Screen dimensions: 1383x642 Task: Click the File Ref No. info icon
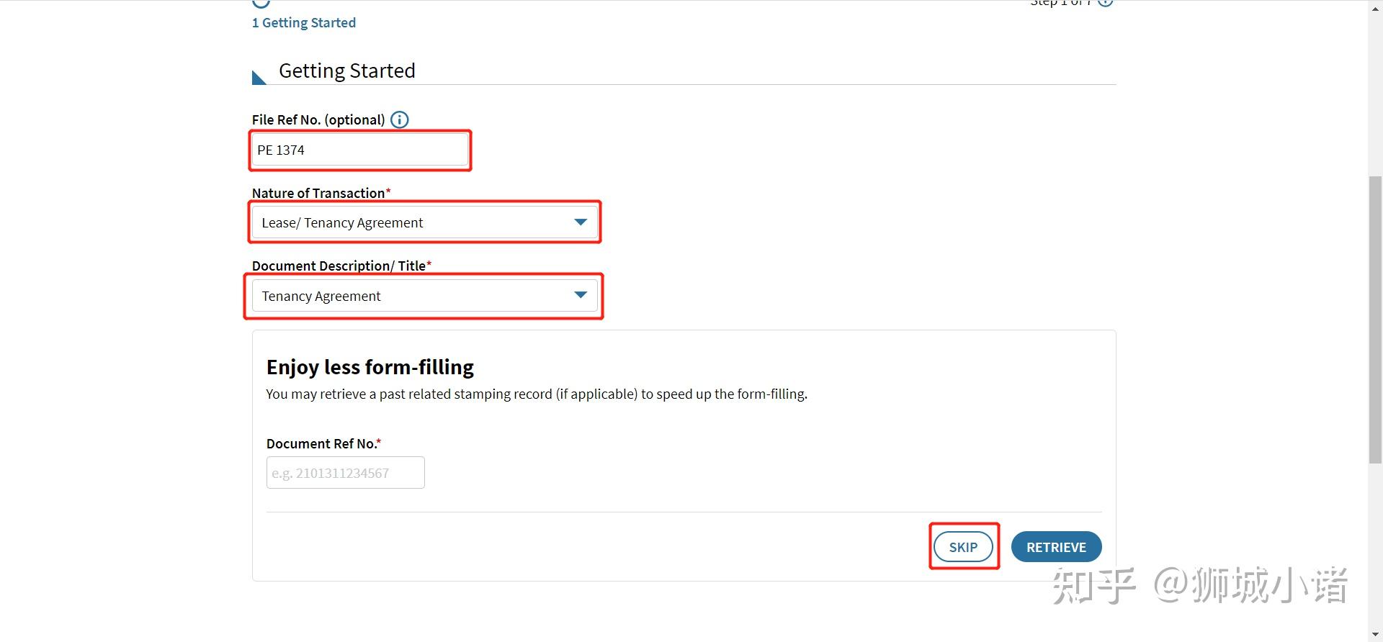399,120
